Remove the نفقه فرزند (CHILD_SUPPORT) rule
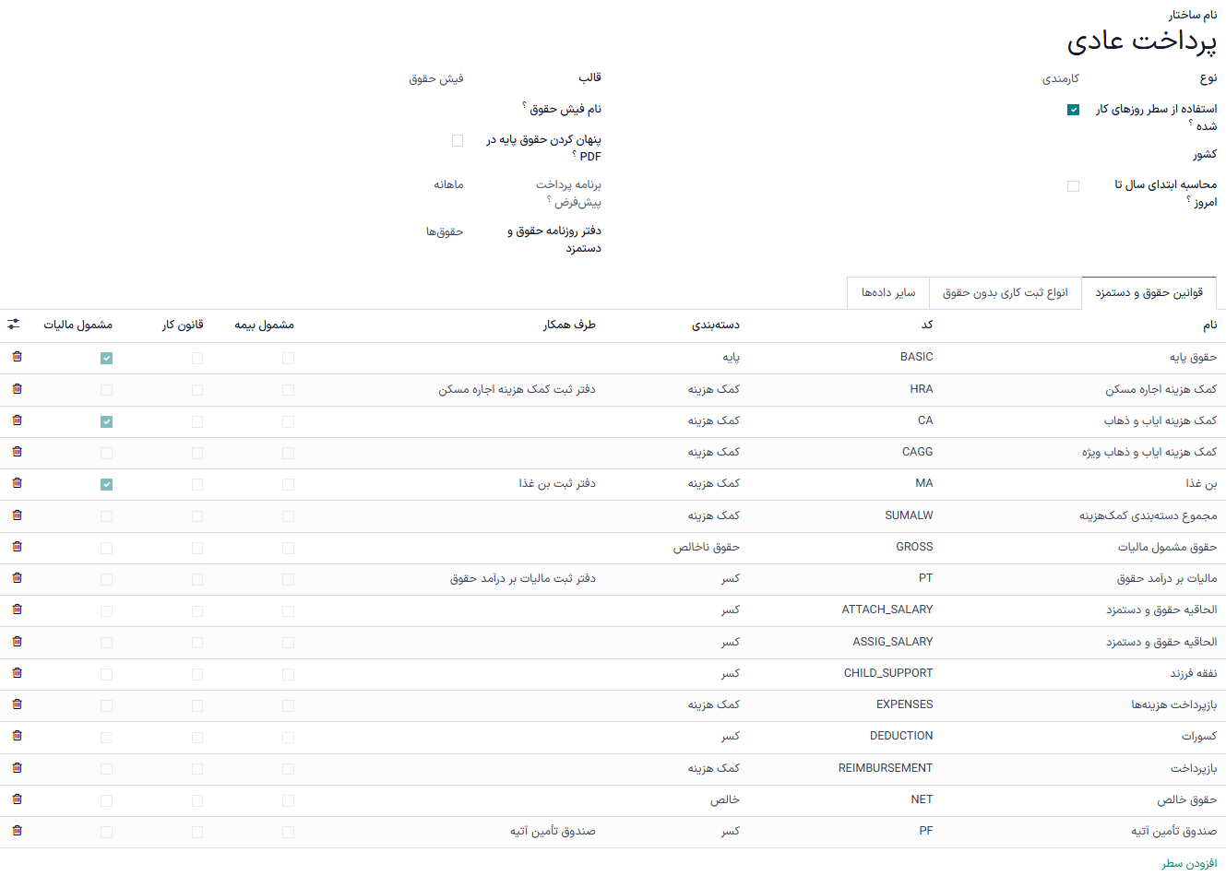This screenshot has height=876, width=1226. click(x=17, y=673)
